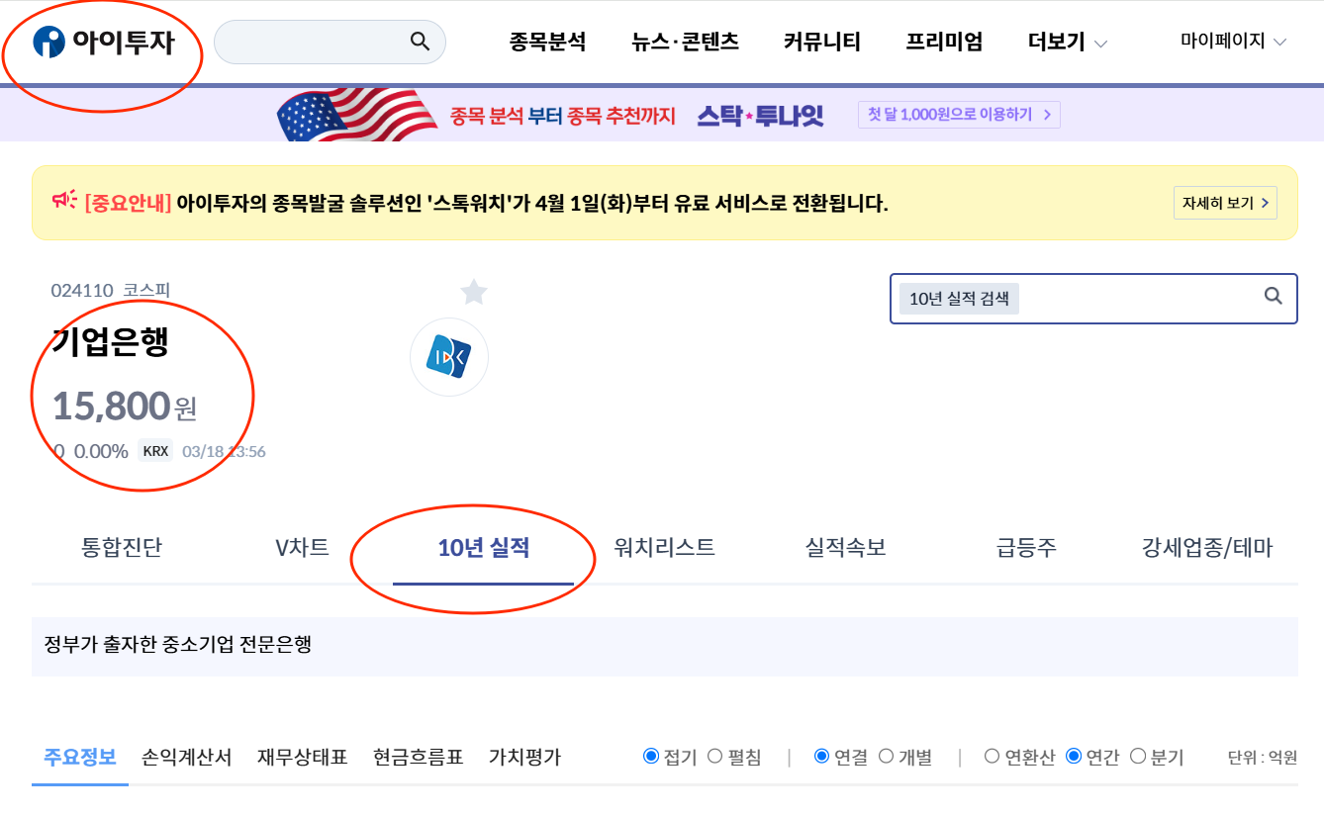This screenshot has width=1324, height=816.
Task: Select the 분기 radio button
Action: [1138, 757]
